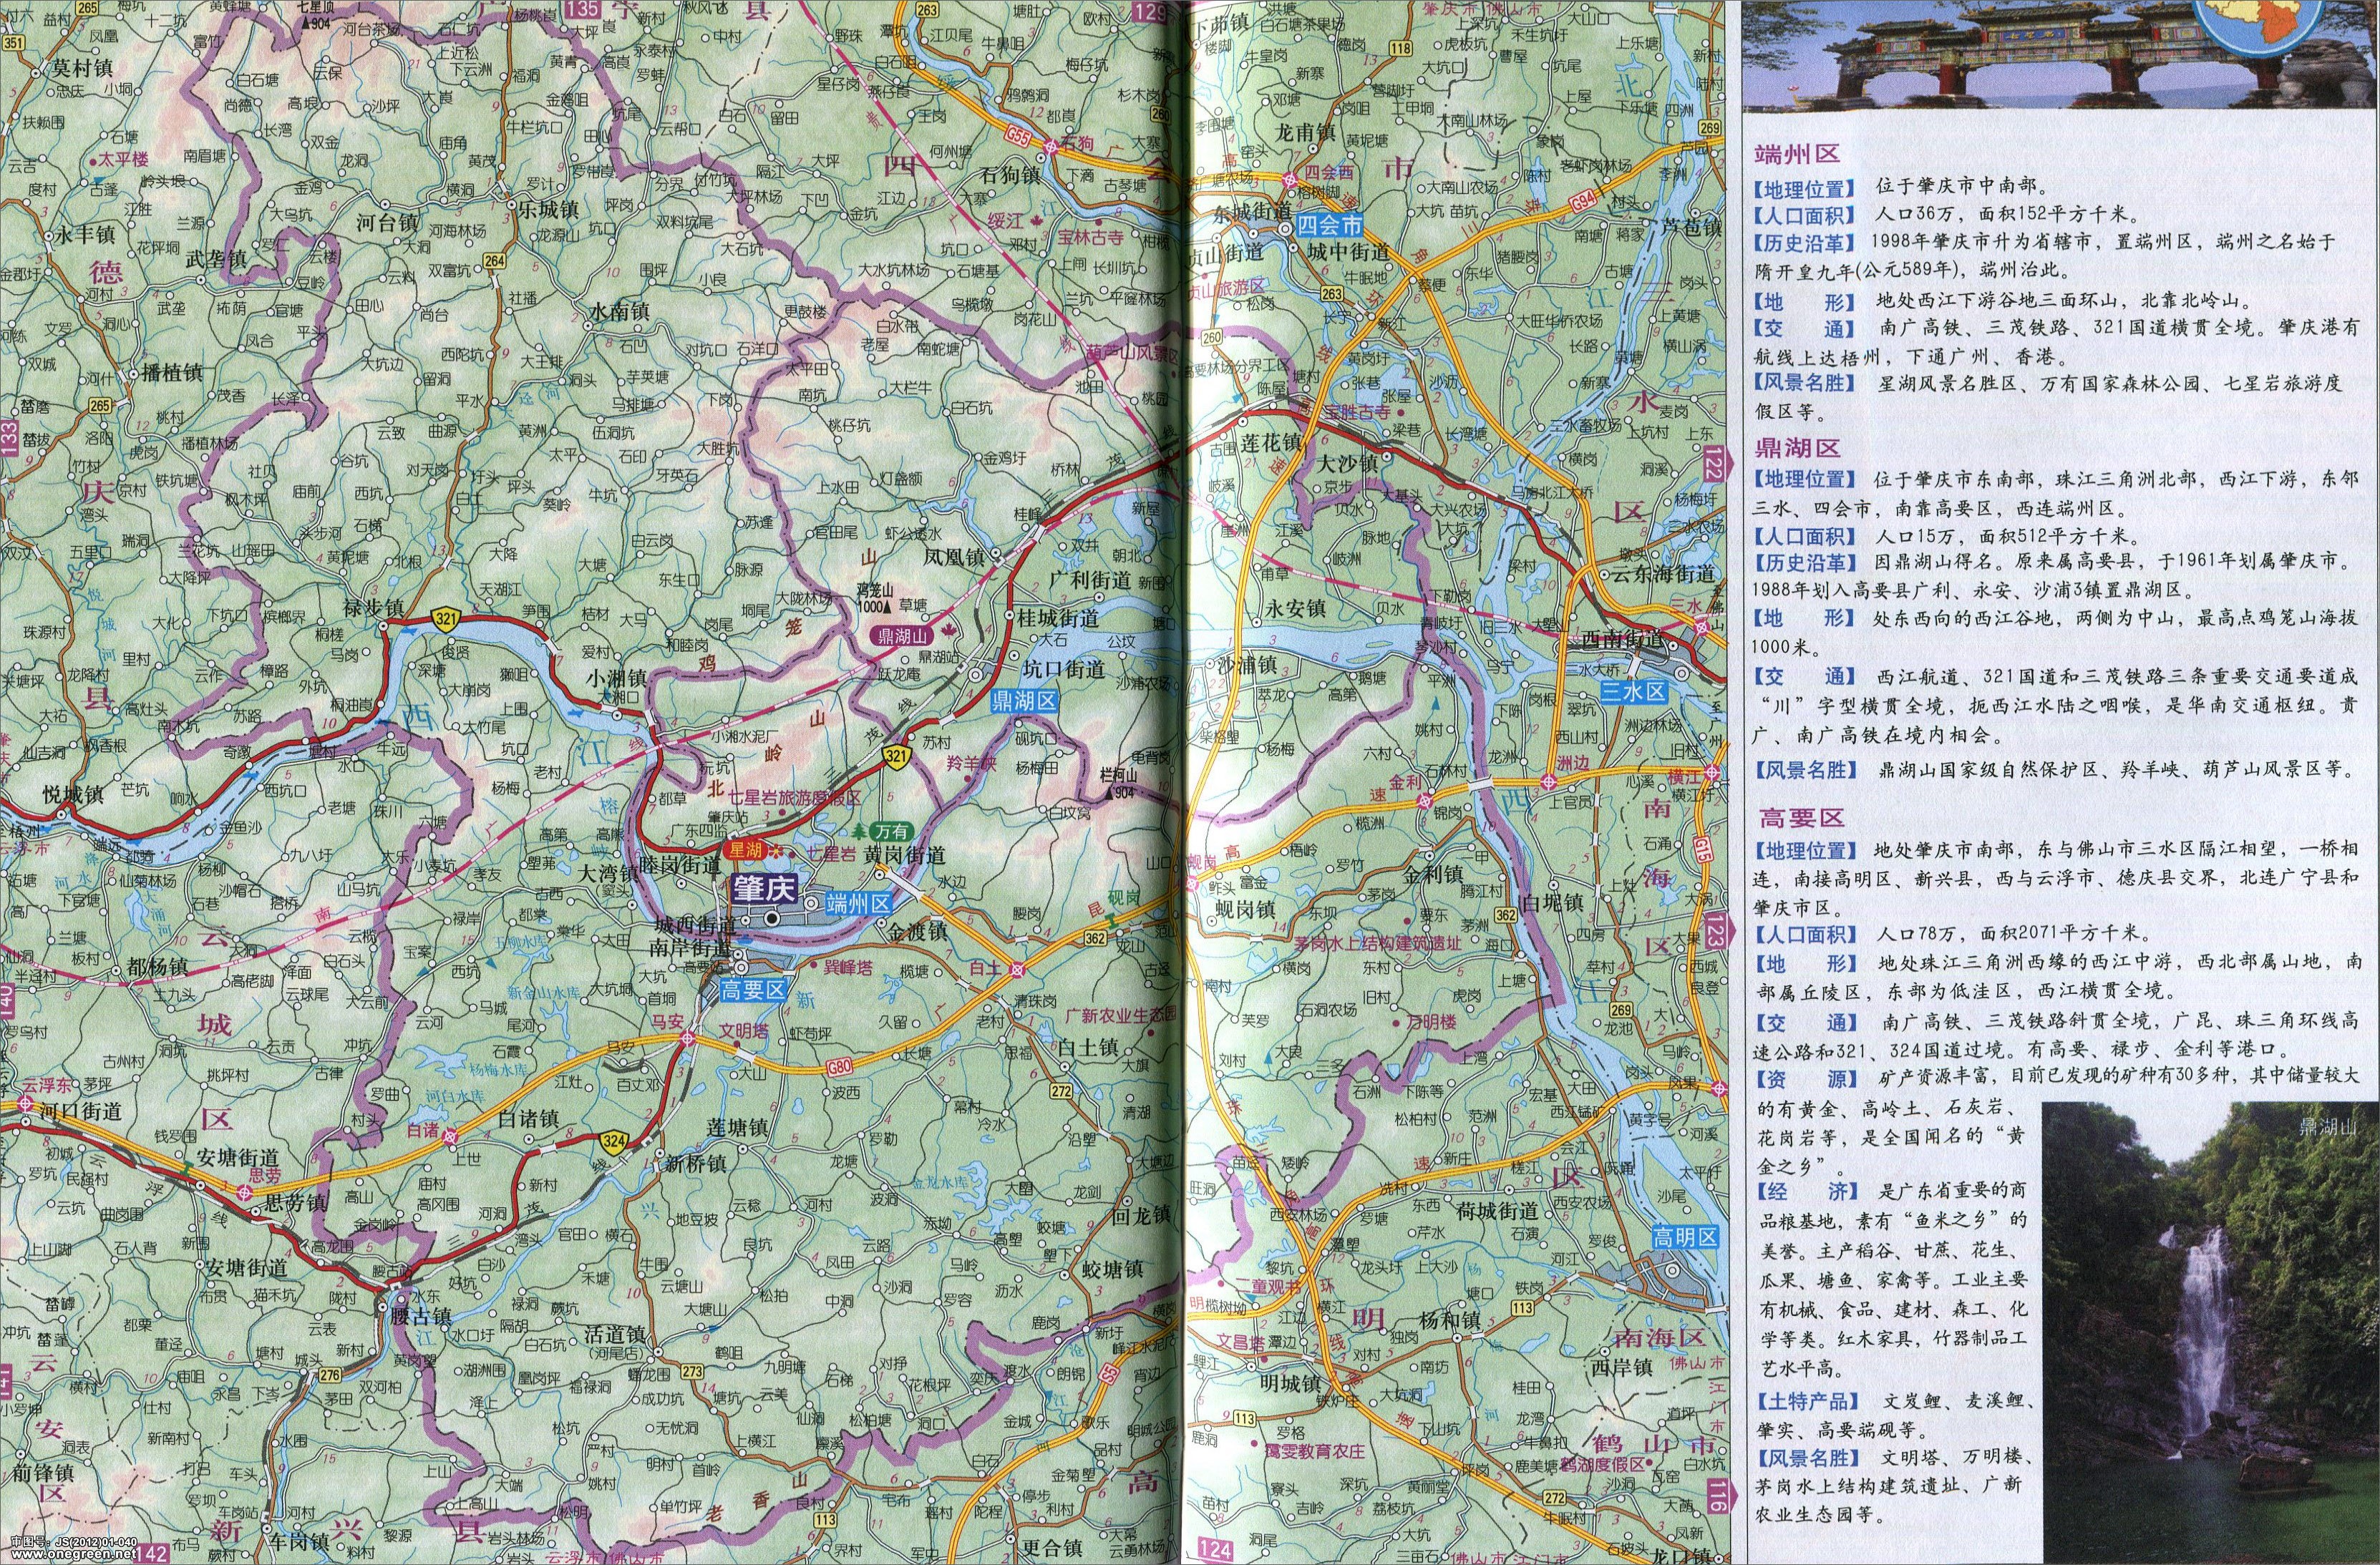Click the 高要区 heading in text panel
The height and width of the screenshot is (1565, 2380).
pos(1802,818)
